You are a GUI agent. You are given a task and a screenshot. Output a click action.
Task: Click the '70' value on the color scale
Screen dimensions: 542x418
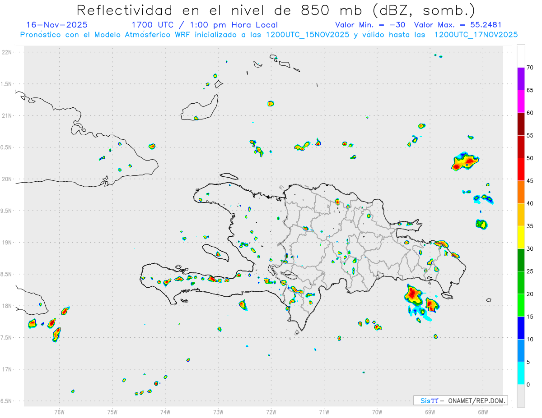click(x=530, y=68)
